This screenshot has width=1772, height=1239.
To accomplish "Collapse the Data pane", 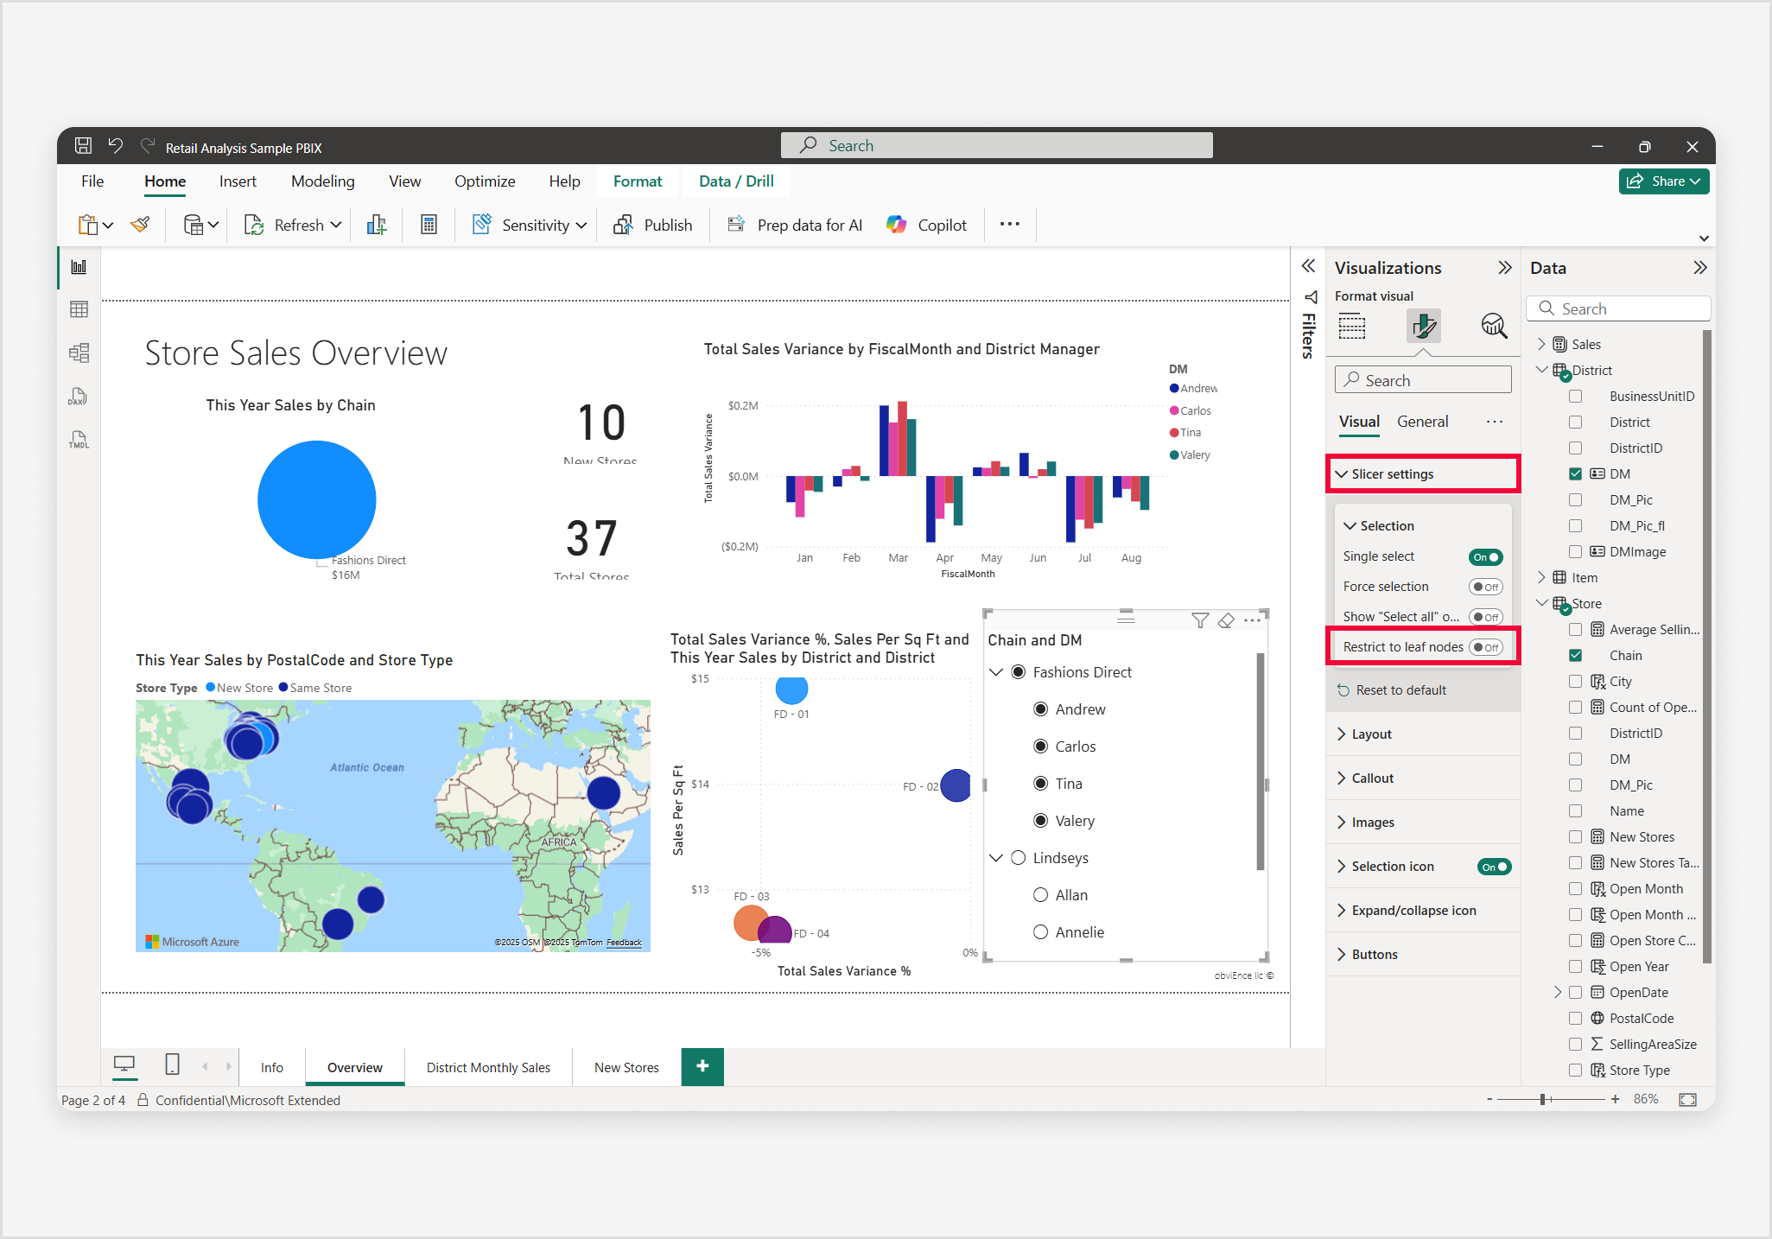I will (1700, 268).
